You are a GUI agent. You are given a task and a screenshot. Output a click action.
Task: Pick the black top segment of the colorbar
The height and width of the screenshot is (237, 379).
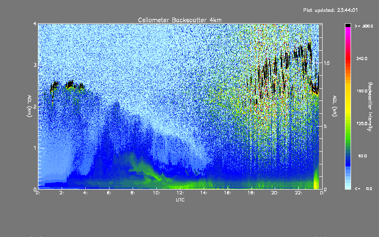pos(348,25)
